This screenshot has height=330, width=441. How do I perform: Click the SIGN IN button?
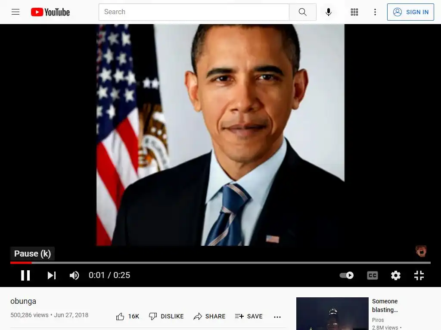click(x=410, y=12)
